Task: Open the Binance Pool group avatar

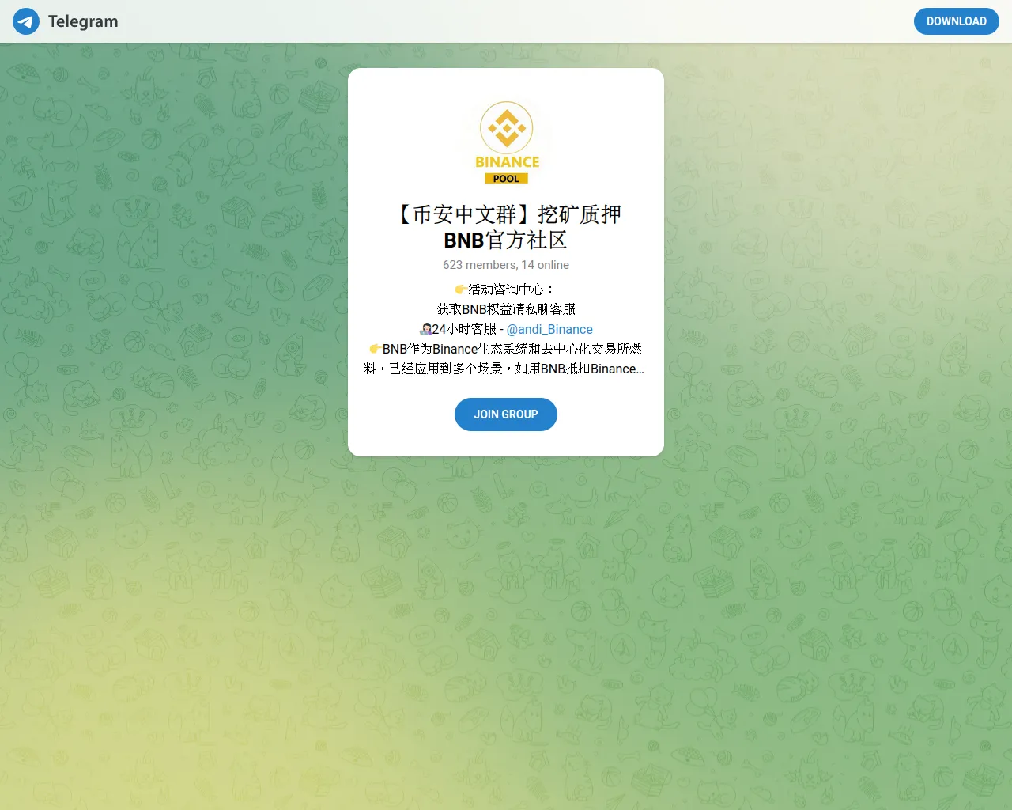Action: (506, 141)
